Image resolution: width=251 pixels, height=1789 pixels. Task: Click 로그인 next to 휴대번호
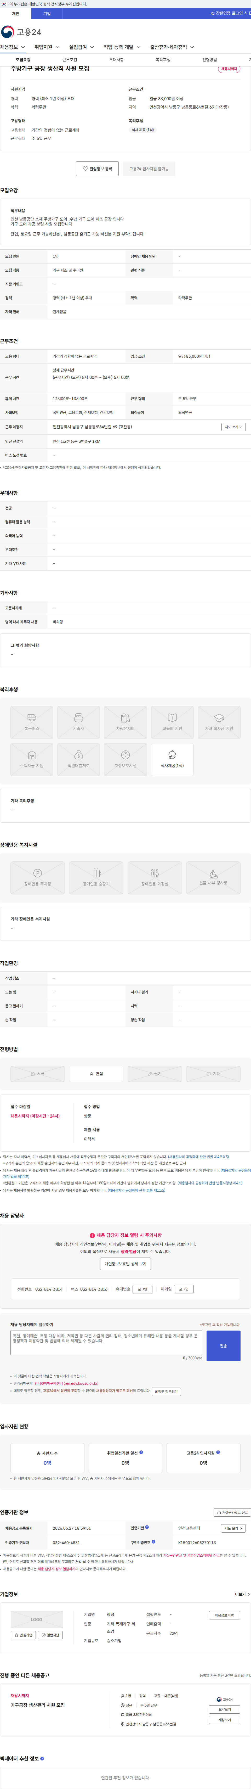[143, 1289]
